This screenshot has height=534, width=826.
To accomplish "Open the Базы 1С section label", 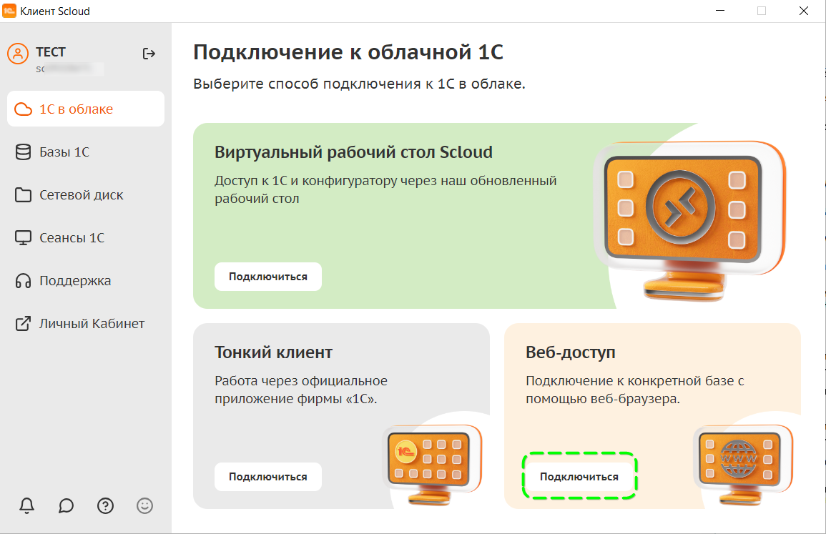I will tap(64, 152).
